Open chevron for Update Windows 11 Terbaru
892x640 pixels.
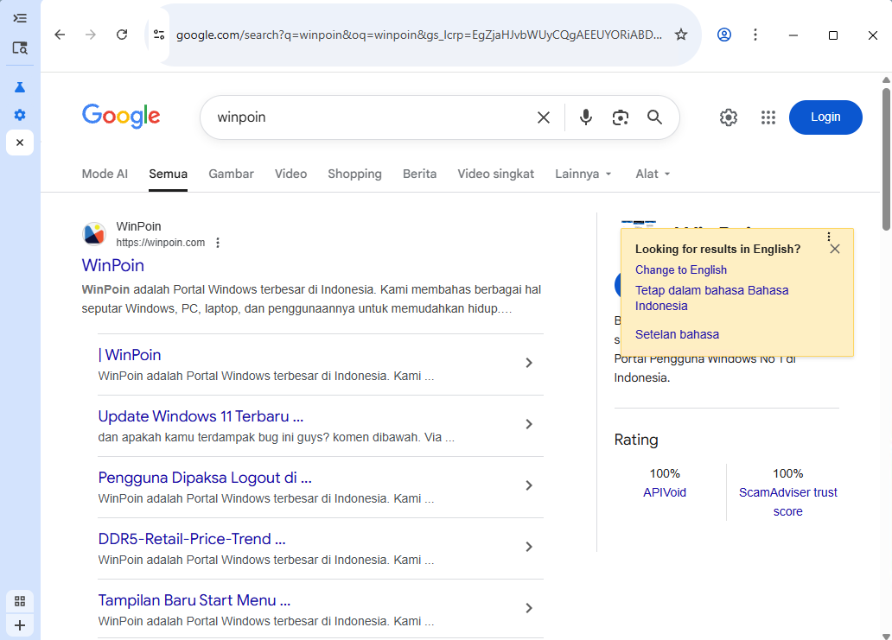pyautogui.click(x=529, y=424)
